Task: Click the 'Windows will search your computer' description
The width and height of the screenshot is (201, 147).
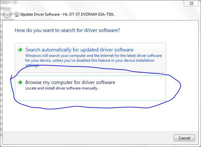Action: (93, 60)
